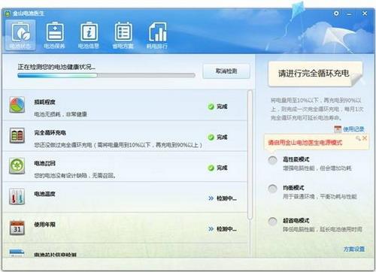This screenshot has width=376, height=272.
Task: Click the 电池召回 recycle icon
Action: click(x=17, y=166)
